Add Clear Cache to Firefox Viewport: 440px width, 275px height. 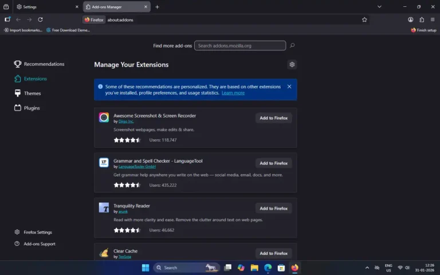274,253
